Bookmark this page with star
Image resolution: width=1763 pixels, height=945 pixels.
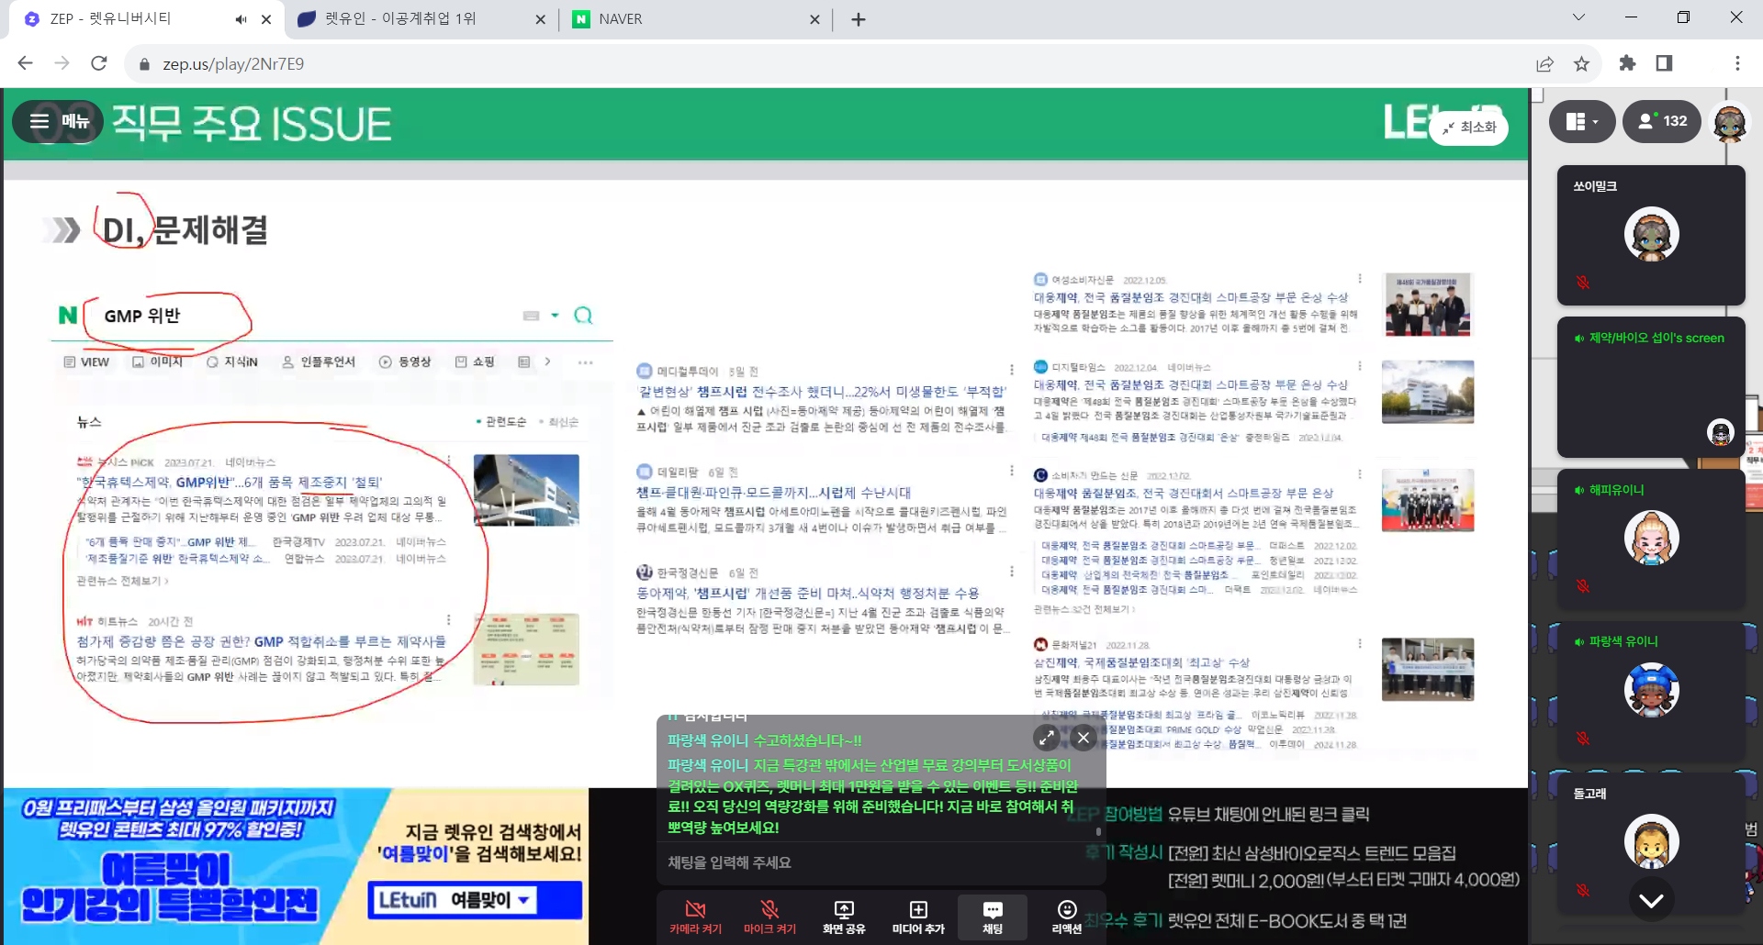click(1581, 63)
